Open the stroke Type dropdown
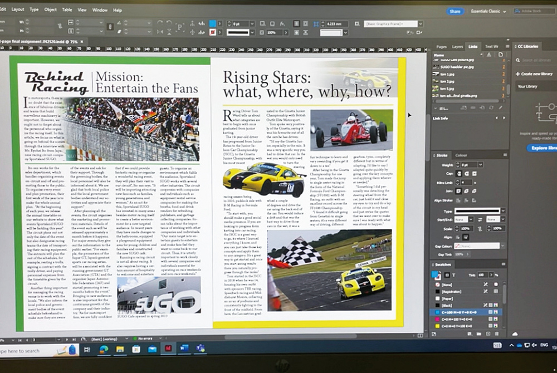The height and width of the screenshot is (373, 557). tap(503, 211)
